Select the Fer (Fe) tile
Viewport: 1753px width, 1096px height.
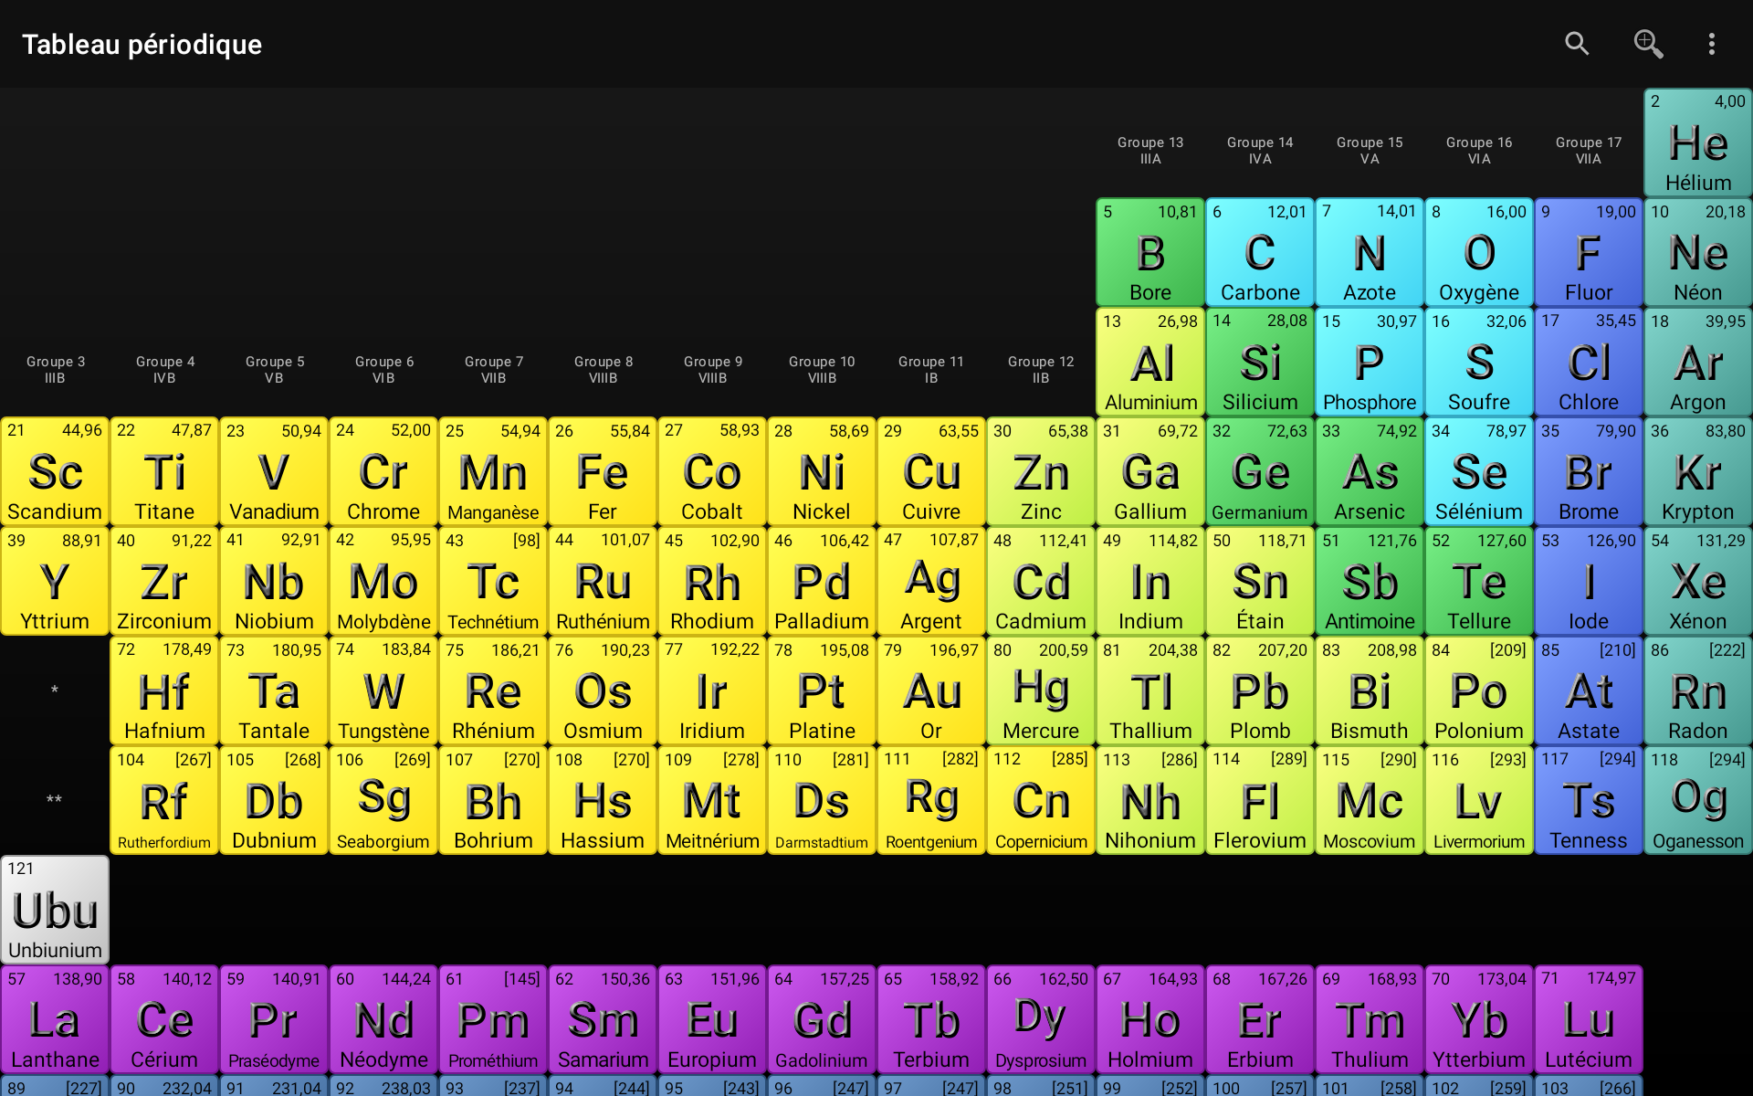(603, 471)
